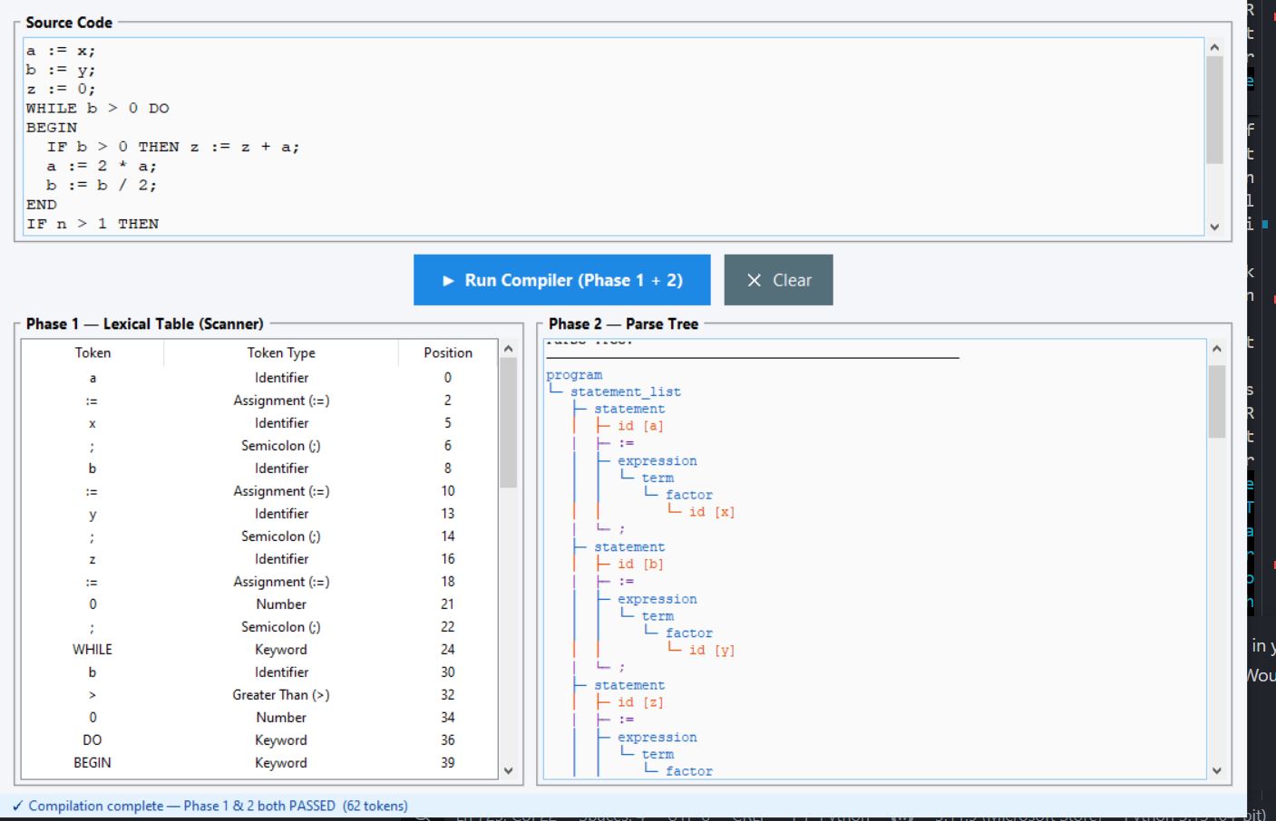Select the token row for identifier 'y'

pos(259,514)
